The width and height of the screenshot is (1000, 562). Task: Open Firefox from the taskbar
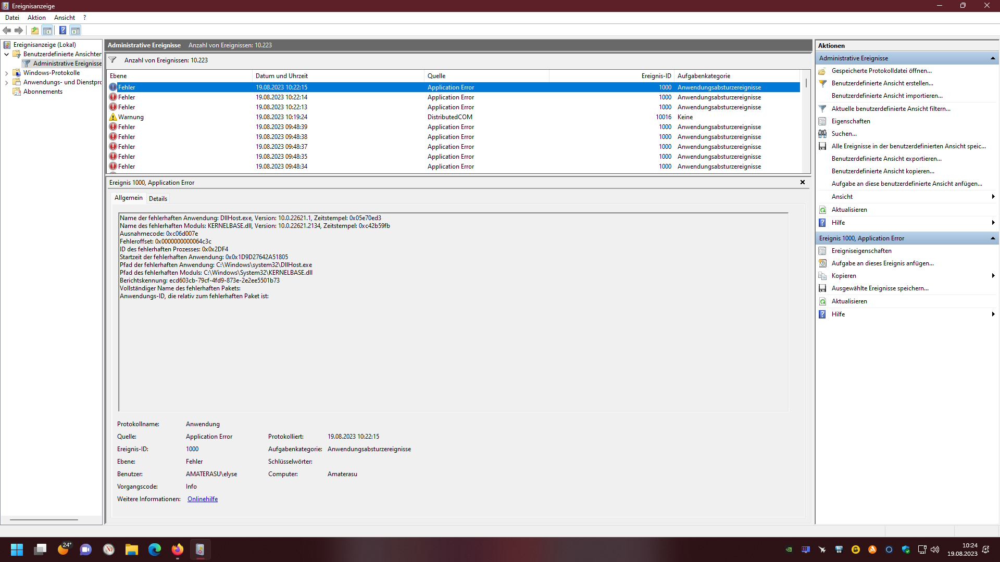[178, 550]
